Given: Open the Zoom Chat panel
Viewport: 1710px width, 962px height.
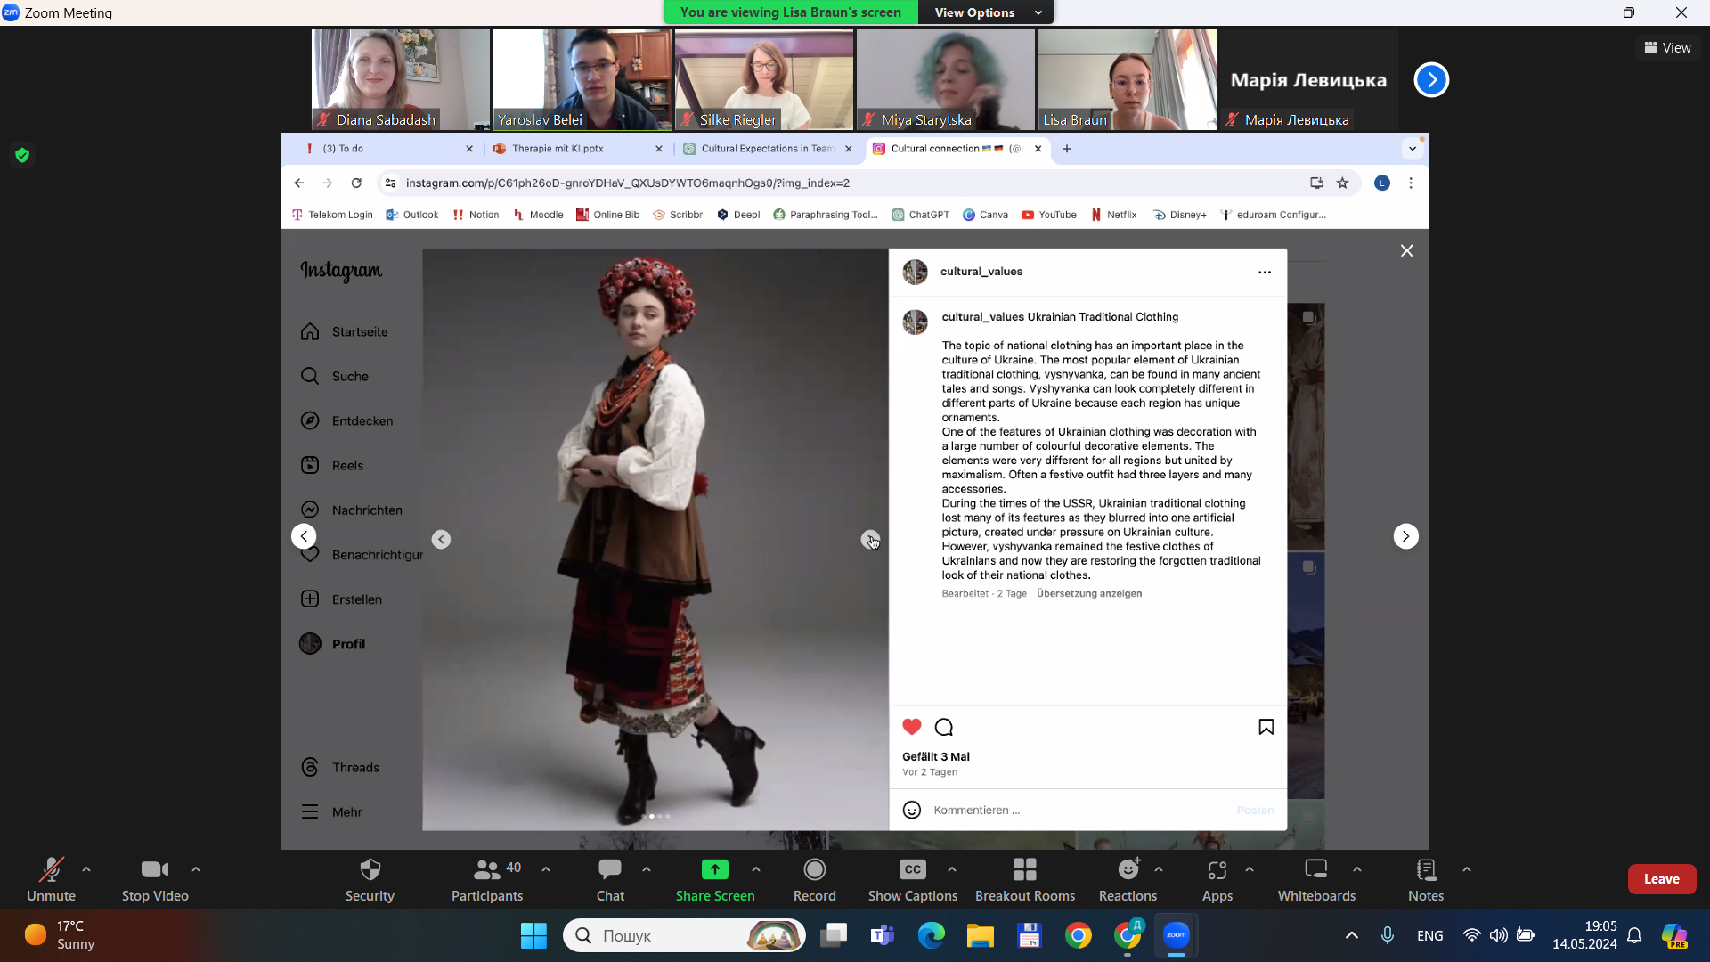Looking at the screenshot, I should pyautogui.click(x=610, y=878).
